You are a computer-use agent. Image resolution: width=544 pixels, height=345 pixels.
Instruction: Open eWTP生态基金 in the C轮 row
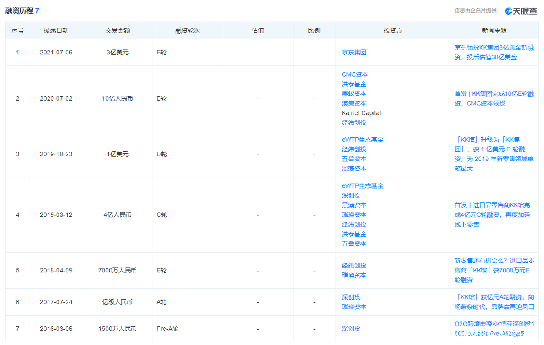pos(363,186)
